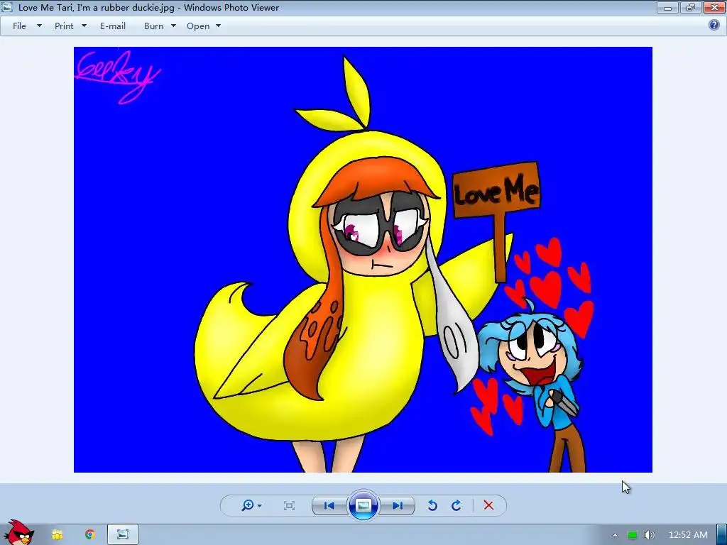Start the slide show
This screenshot has width=727, height=545.
[363, 505]
